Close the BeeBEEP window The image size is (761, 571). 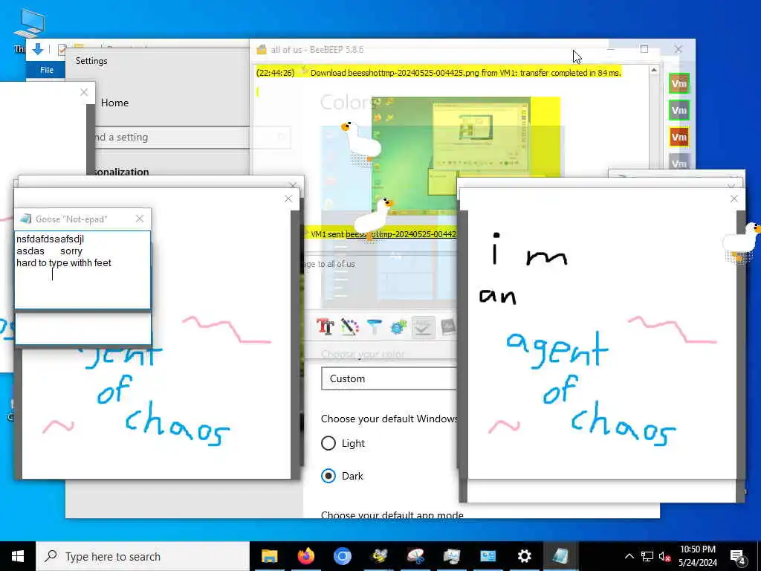click(x=678, y=49)
